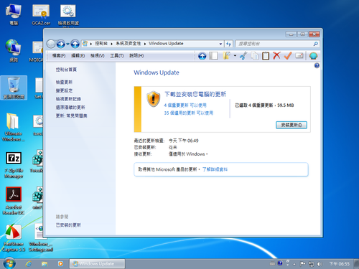
Task: Open the blue help question mark icon
Action: (317, 65)
